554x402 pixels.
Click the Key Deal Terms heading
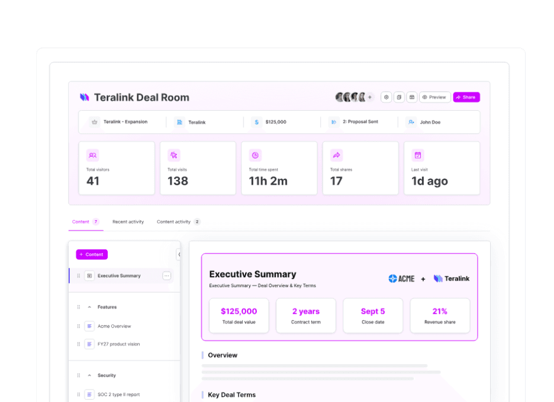(x=232, y=395)
